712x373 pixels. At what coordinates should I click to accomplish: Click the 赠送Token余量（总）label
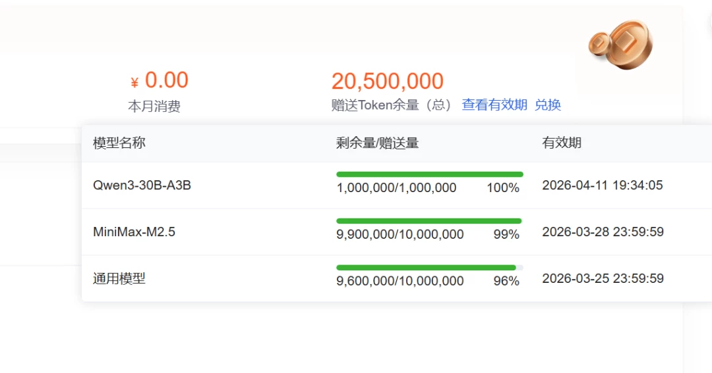tap(392, 105)
